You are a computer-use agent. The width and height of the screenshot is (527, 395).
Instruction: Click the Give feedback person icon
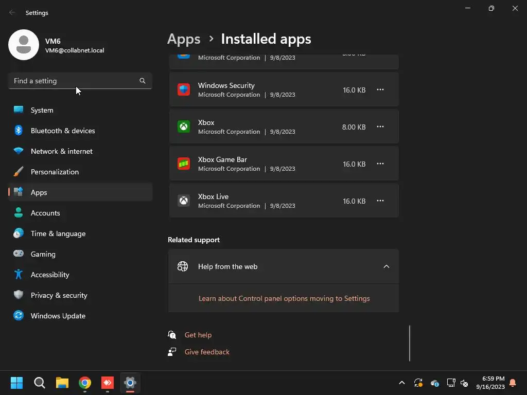(x=172, y=352)
